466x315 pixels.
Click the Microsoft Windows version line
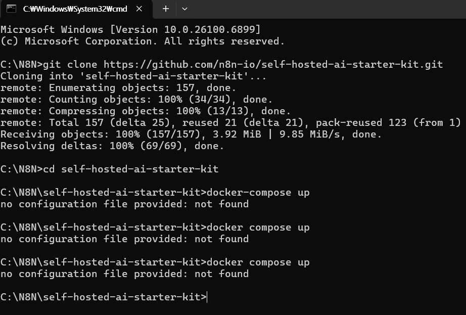[130, 29]
